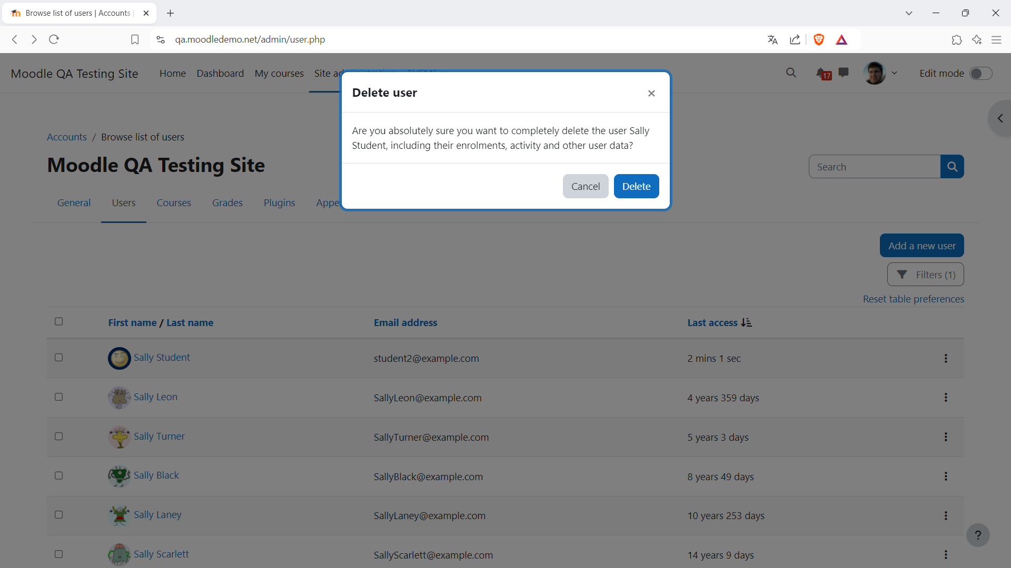Screen dimensions: 1011x568
Task: Open actions menu for Sally Scarlett
Action: click(x=946, y=555)
